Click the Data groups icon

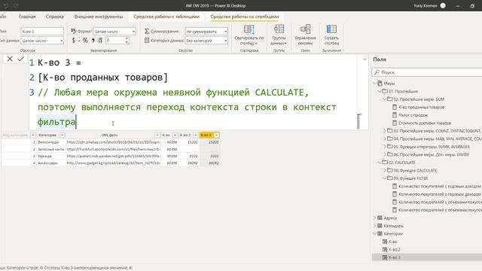[279, 29]
